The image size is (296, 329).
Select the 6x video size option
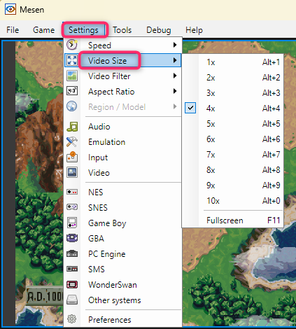243,139
